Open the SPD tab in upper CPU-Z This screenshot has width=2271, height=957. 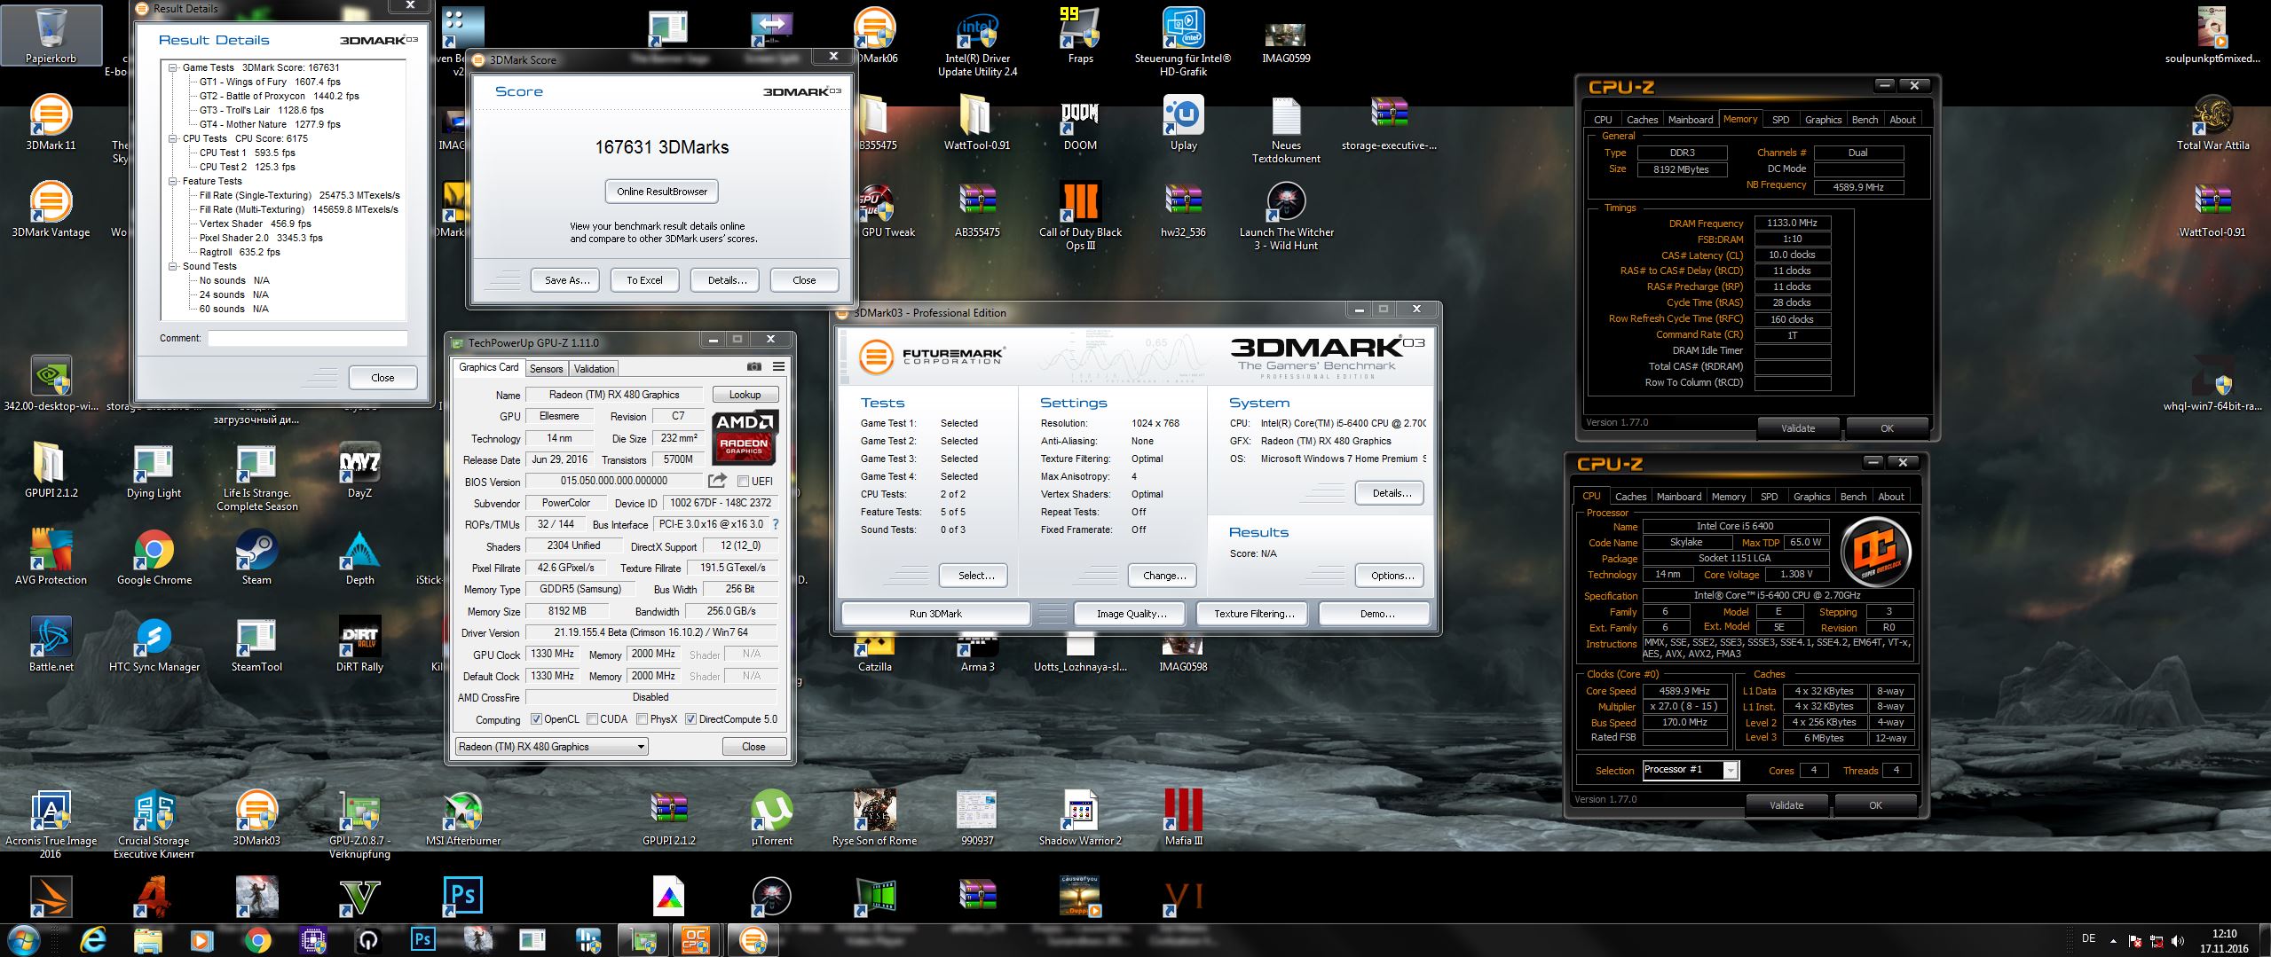[1780, 120]
